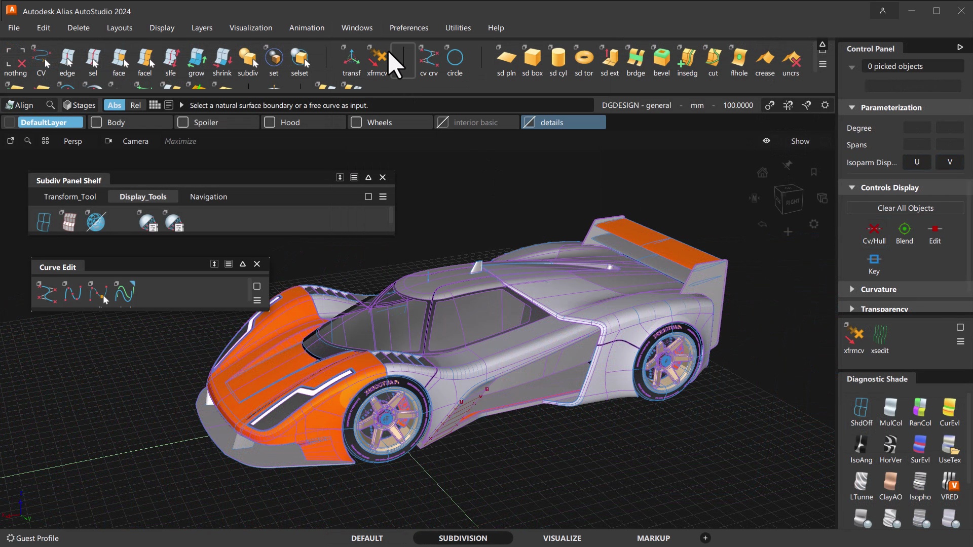Open the Stages panel
This screenshot has height=547, width=973.
(79, 105)
